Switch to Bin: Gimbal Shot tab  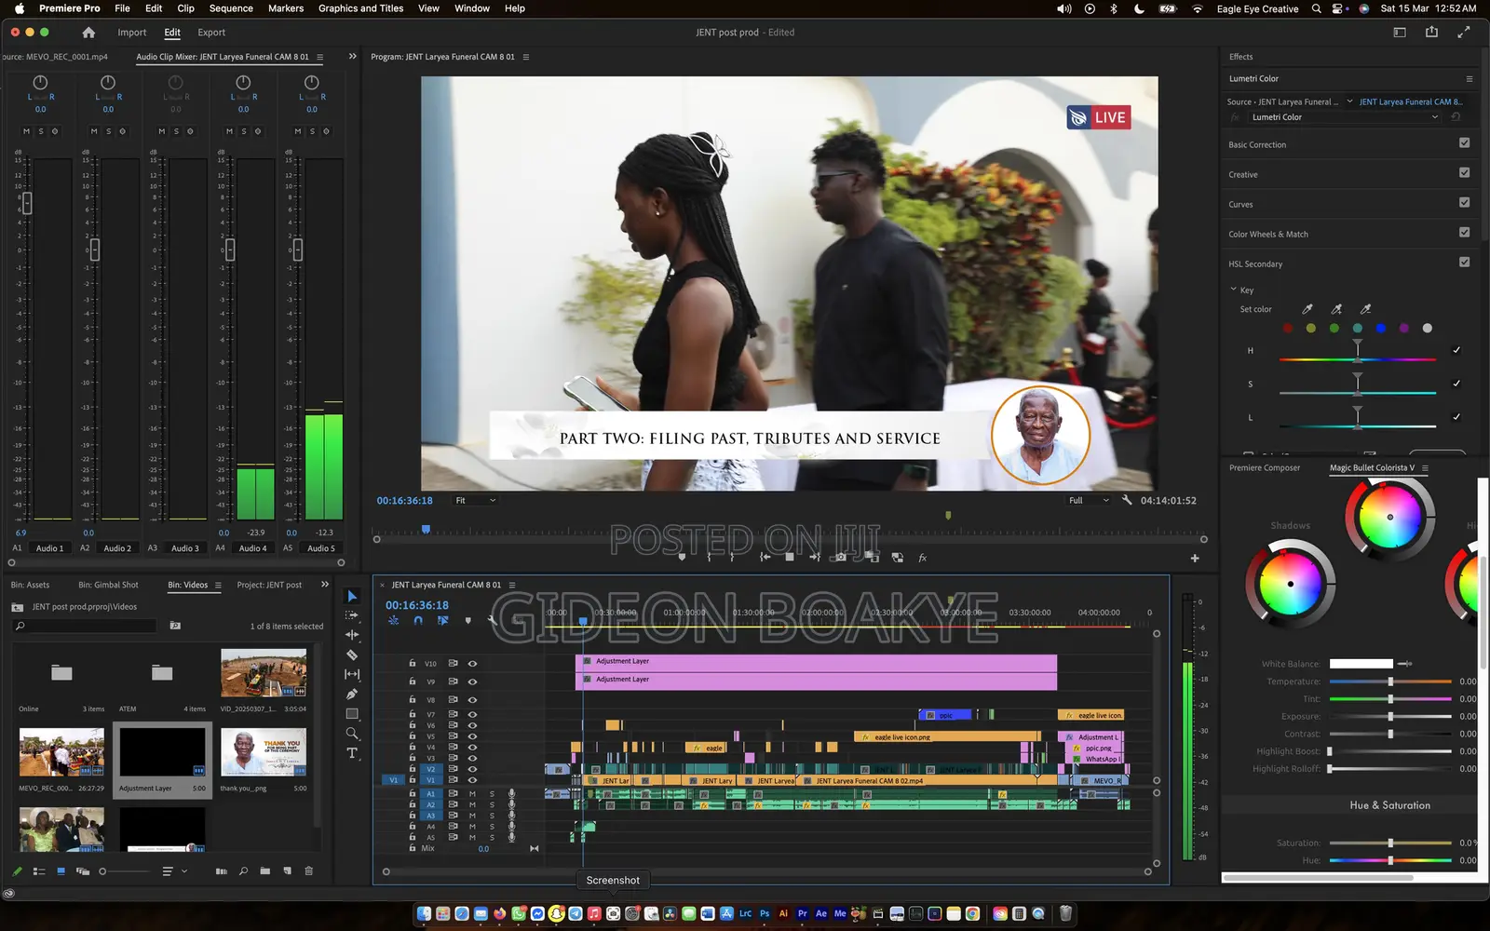(108, 585)
